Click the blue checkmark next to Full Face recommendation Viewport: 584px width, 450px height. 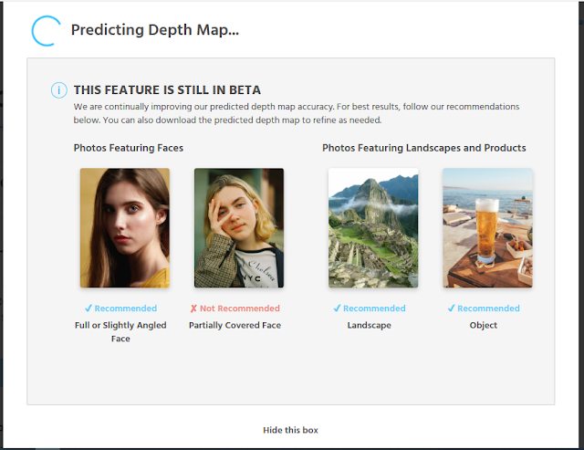pyautogui.click(x=89, y=309)
